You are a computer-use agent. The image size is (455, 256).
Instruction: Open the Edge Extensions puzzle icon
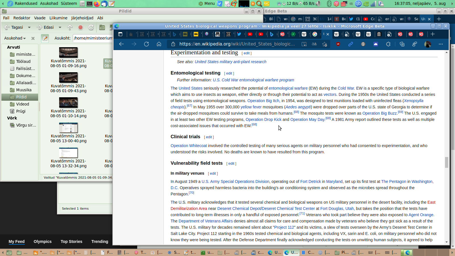click(x=388, y=44)
